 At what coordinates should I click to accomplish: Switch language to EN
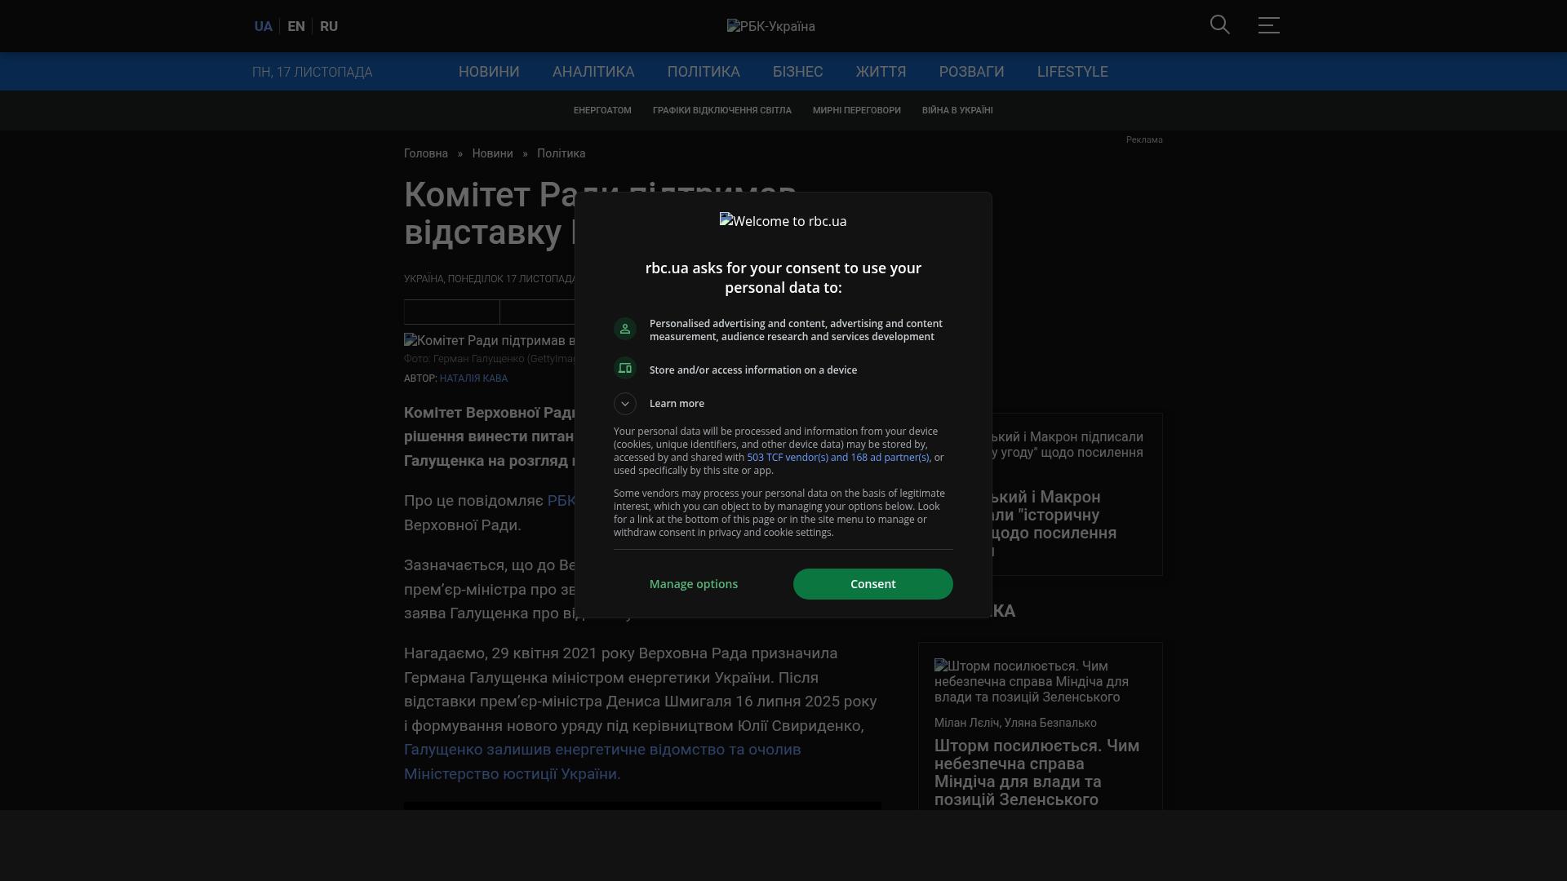(296, 26)
